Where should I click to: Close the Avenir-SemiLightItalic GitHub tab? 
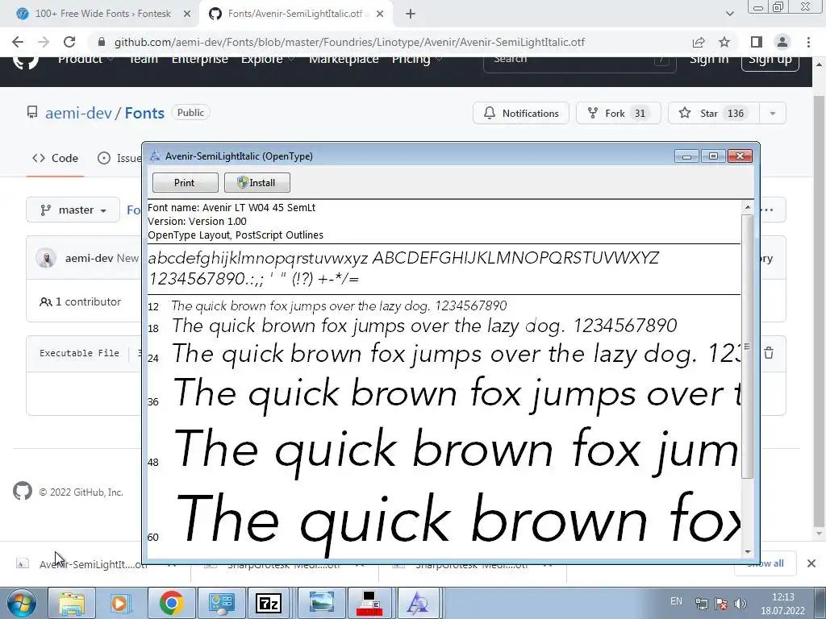tap(380, 15)
